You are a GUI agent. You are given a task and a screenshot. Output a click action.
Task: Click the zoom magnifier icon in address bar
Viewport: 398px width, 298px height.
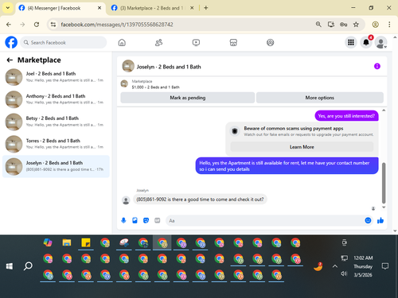[318, 25]
